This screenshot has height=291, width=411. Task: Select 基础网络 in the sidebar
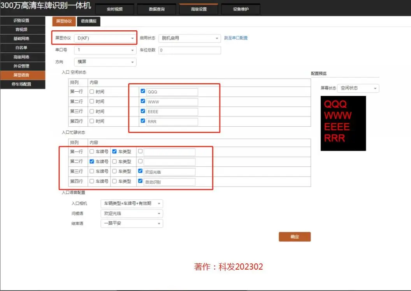click(x=22, y=38)
